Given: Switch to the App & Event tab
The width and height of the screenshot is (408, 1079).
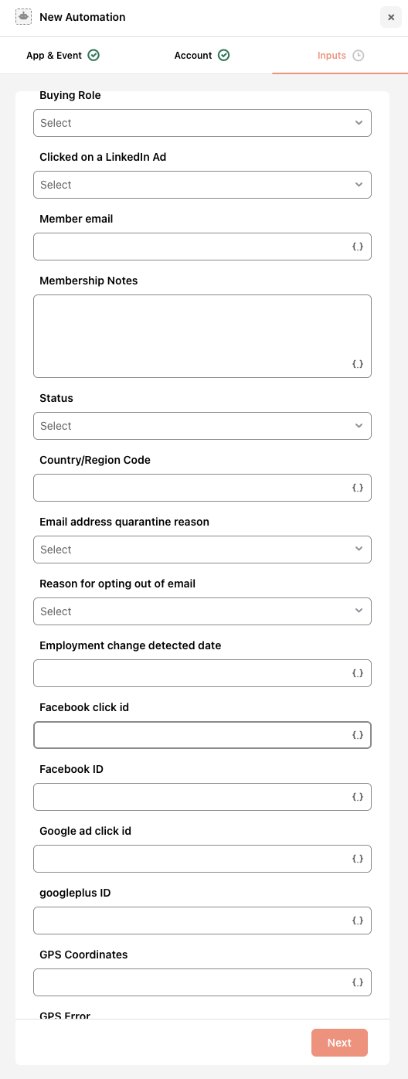Looking at the screenshot, I should point(63,56).
